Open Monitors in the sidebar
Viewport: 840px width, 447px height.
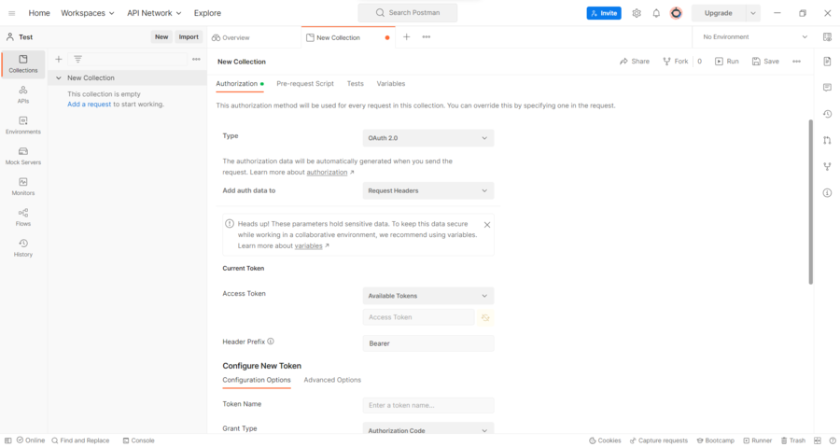[23, 187]
